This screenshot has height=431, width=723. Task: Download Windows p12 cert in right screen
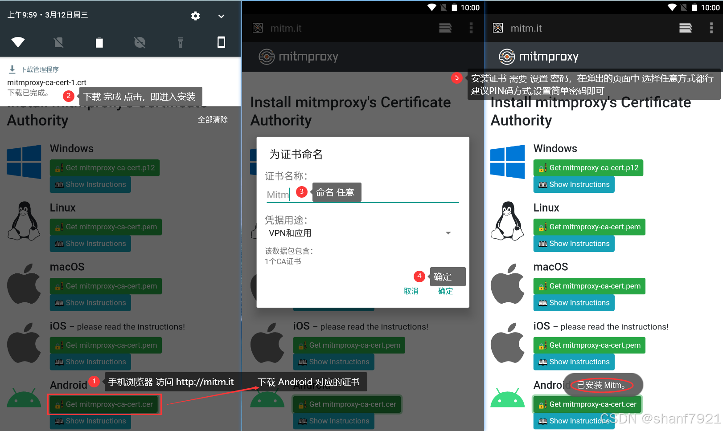click(588, 168)
